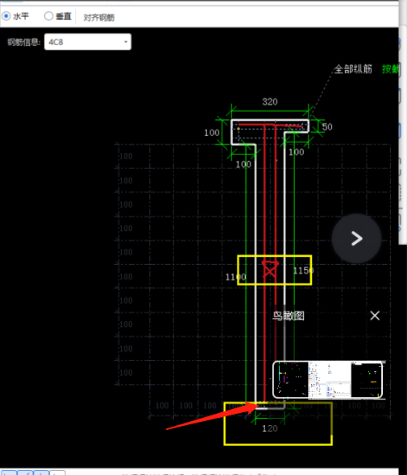The image size is (407, 475).
Task: Select the 垂直 radio button
Action: coord(48,16)
